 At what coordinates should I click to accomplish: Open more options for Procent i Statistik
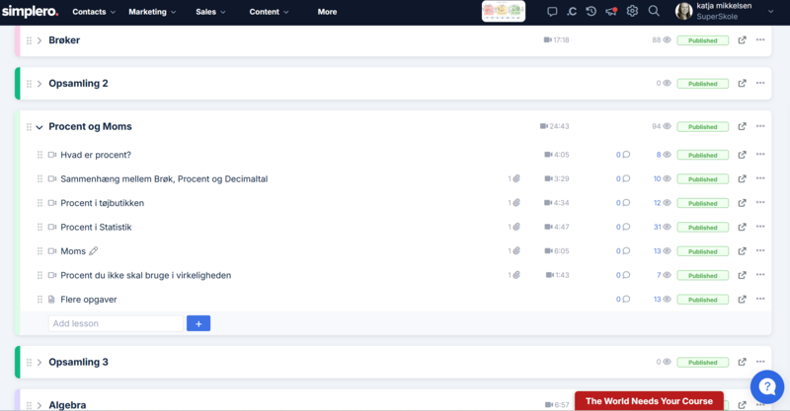[x=760, y=227]
